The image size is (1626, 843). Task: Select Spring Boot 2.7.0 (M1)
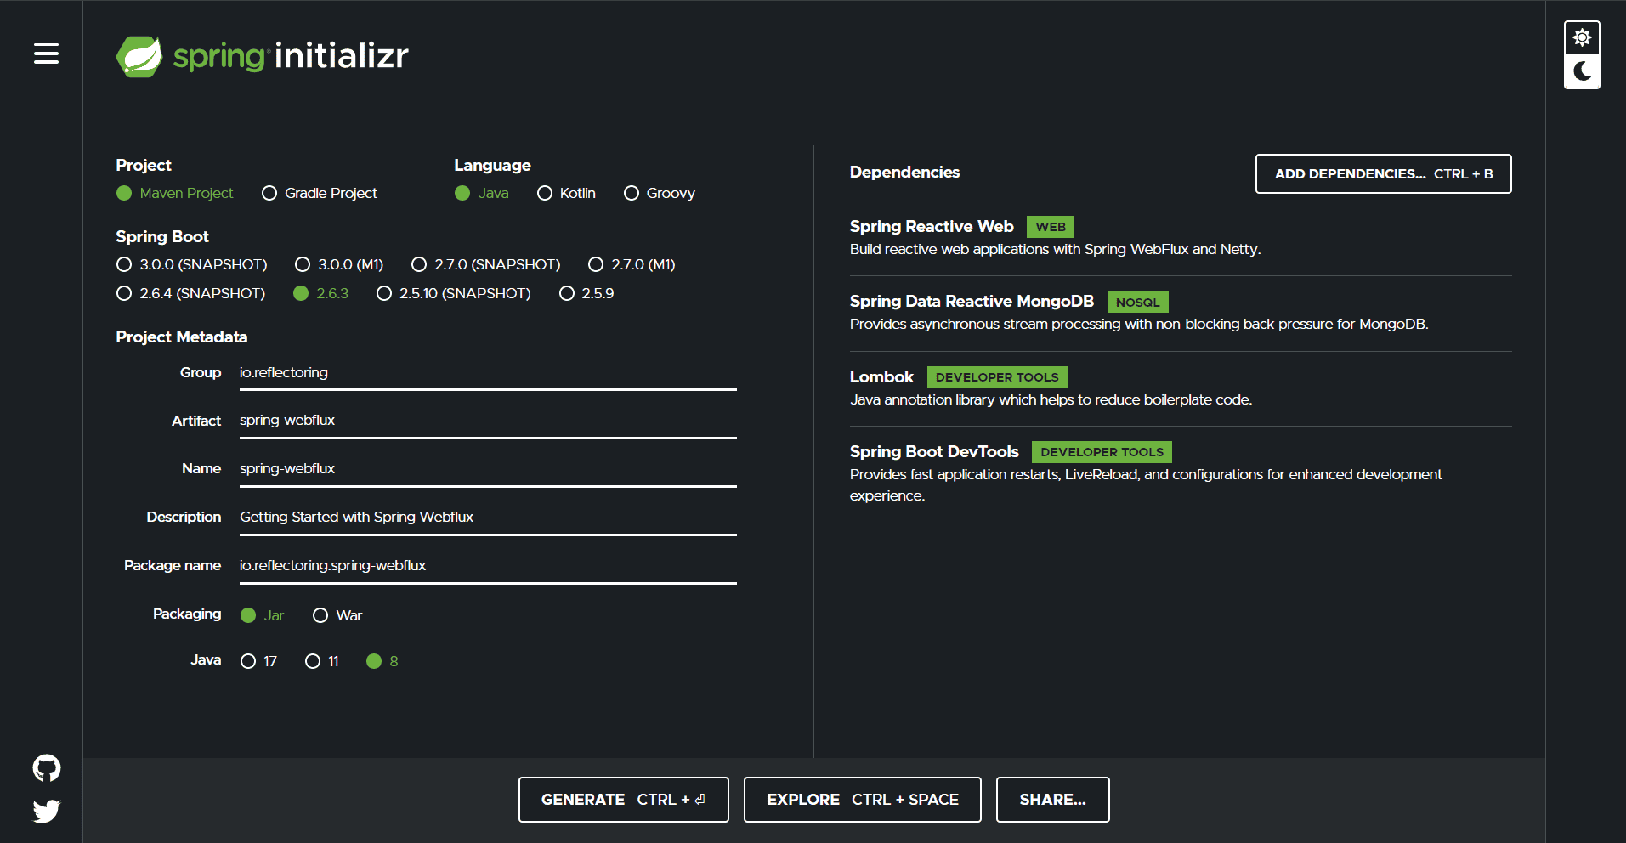[595, 264]
